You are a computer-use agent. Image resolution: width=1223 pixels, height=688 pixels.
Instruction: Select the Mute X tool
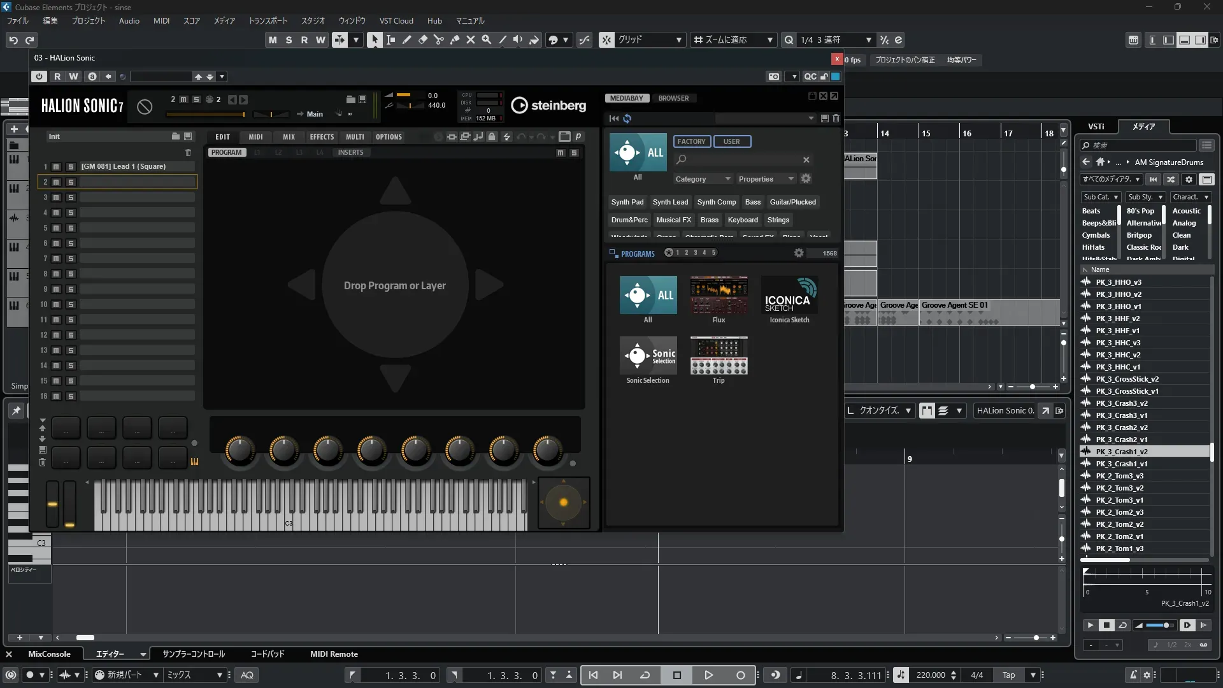point(470,39)
